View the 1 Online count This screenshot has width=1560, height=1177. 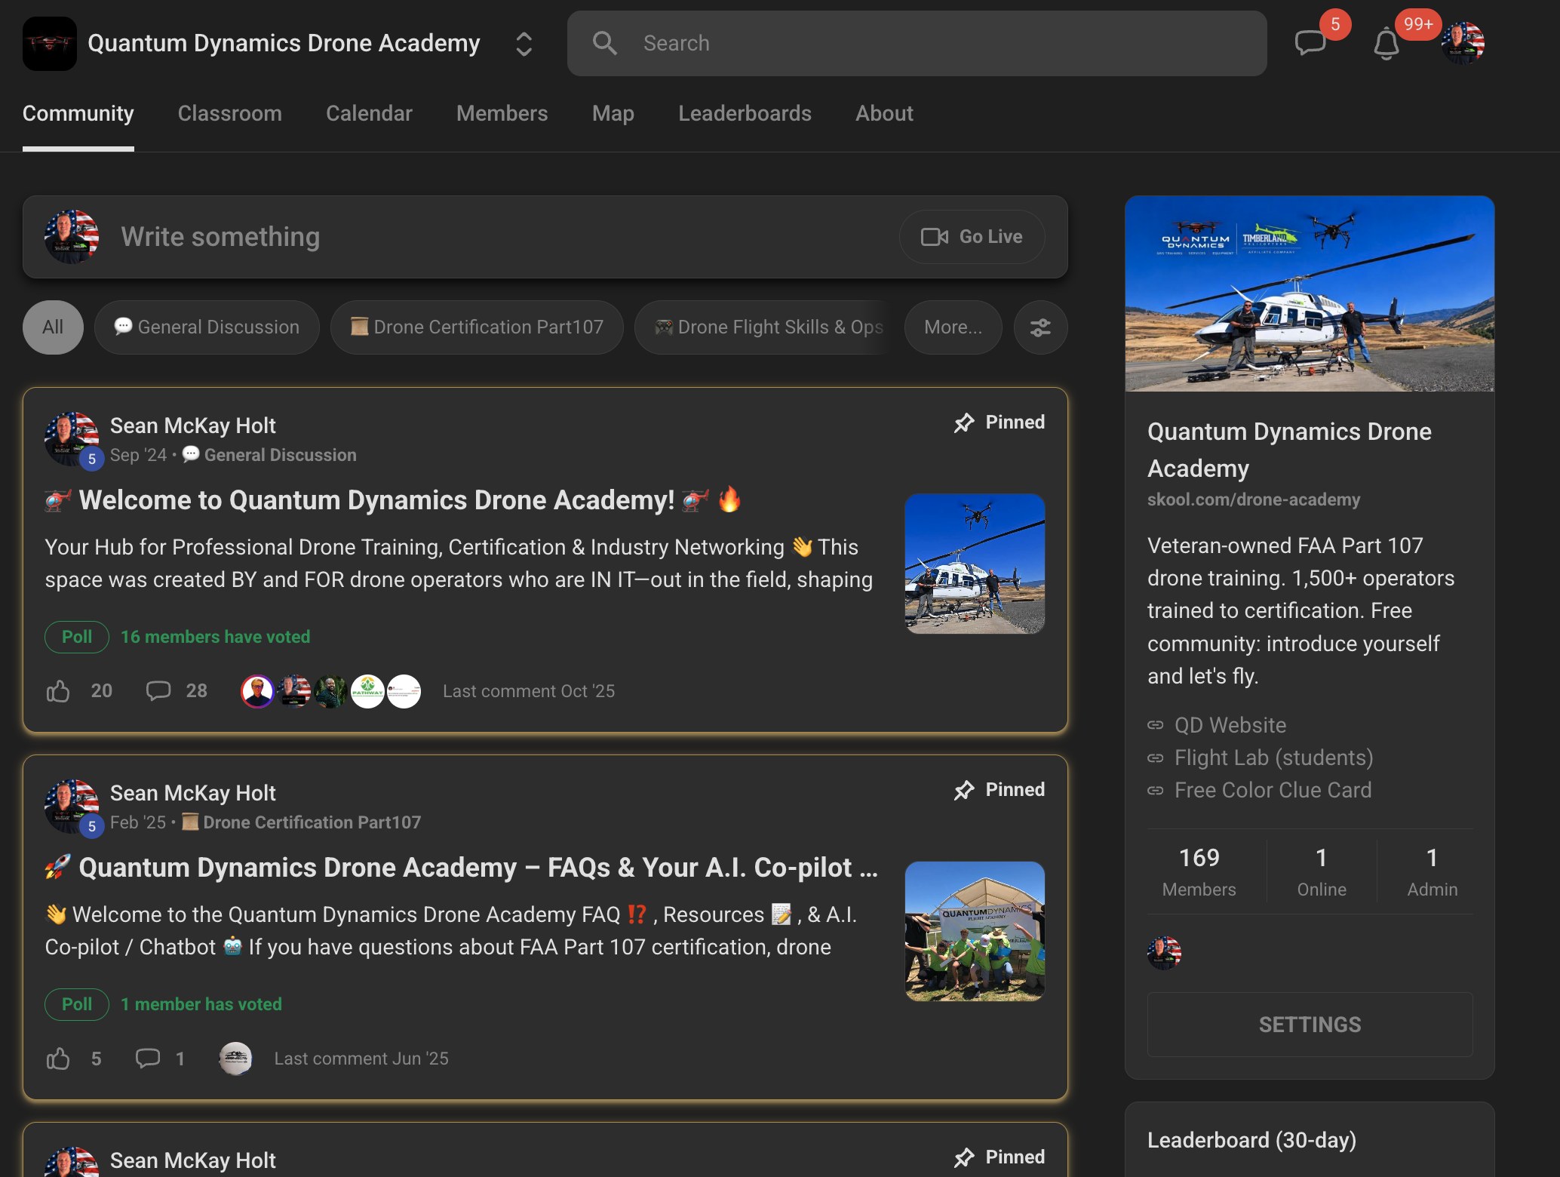pos(1322,871)
